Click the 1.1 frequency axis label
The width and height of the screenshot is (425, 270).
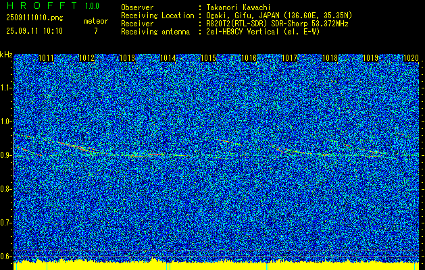tap(5, 88)
